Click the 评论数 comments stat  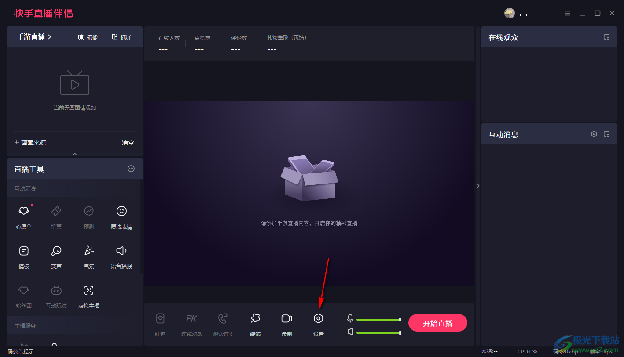pos(239,43)
